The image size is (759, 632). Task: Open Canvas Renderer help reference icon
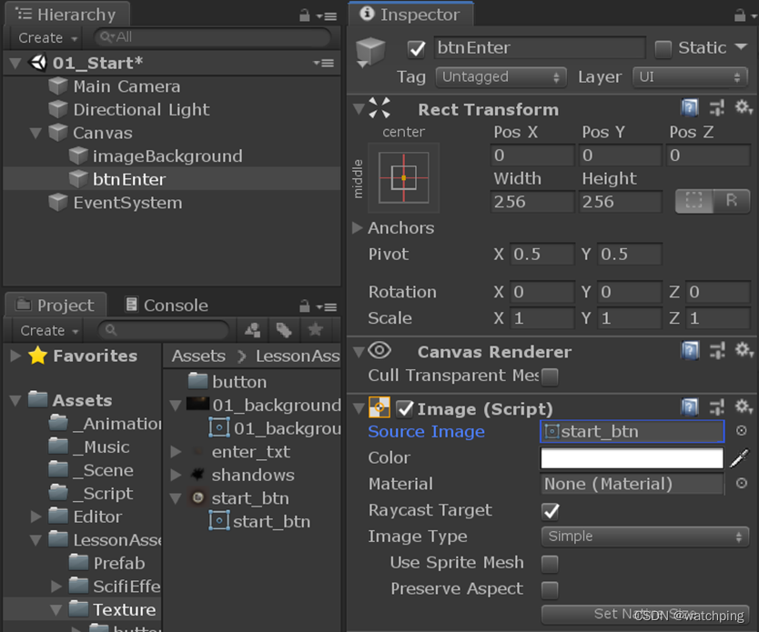pyautogui.click(x=690, y=350)
